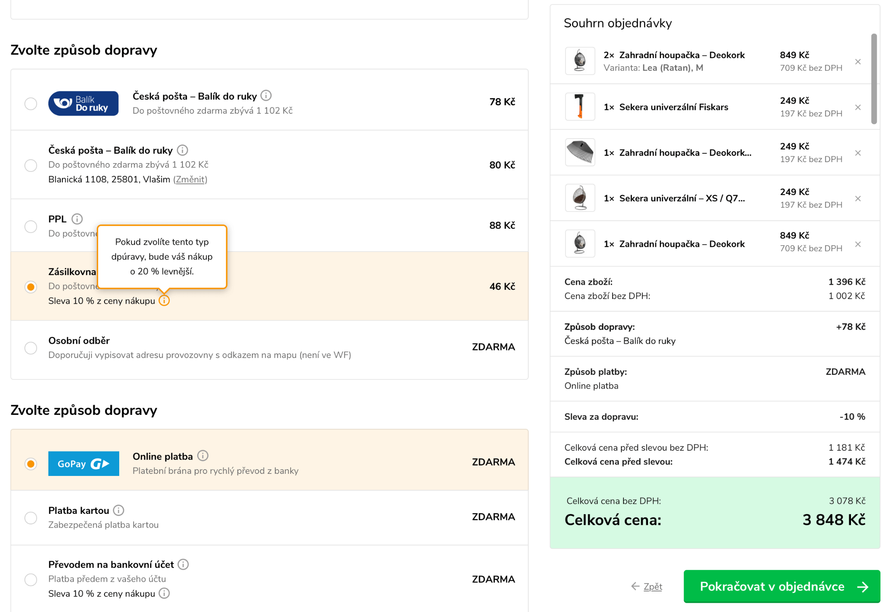Click info icon beside Online platba
The height and width of the screenshot is (612, 891).
[x=203, y=456]
